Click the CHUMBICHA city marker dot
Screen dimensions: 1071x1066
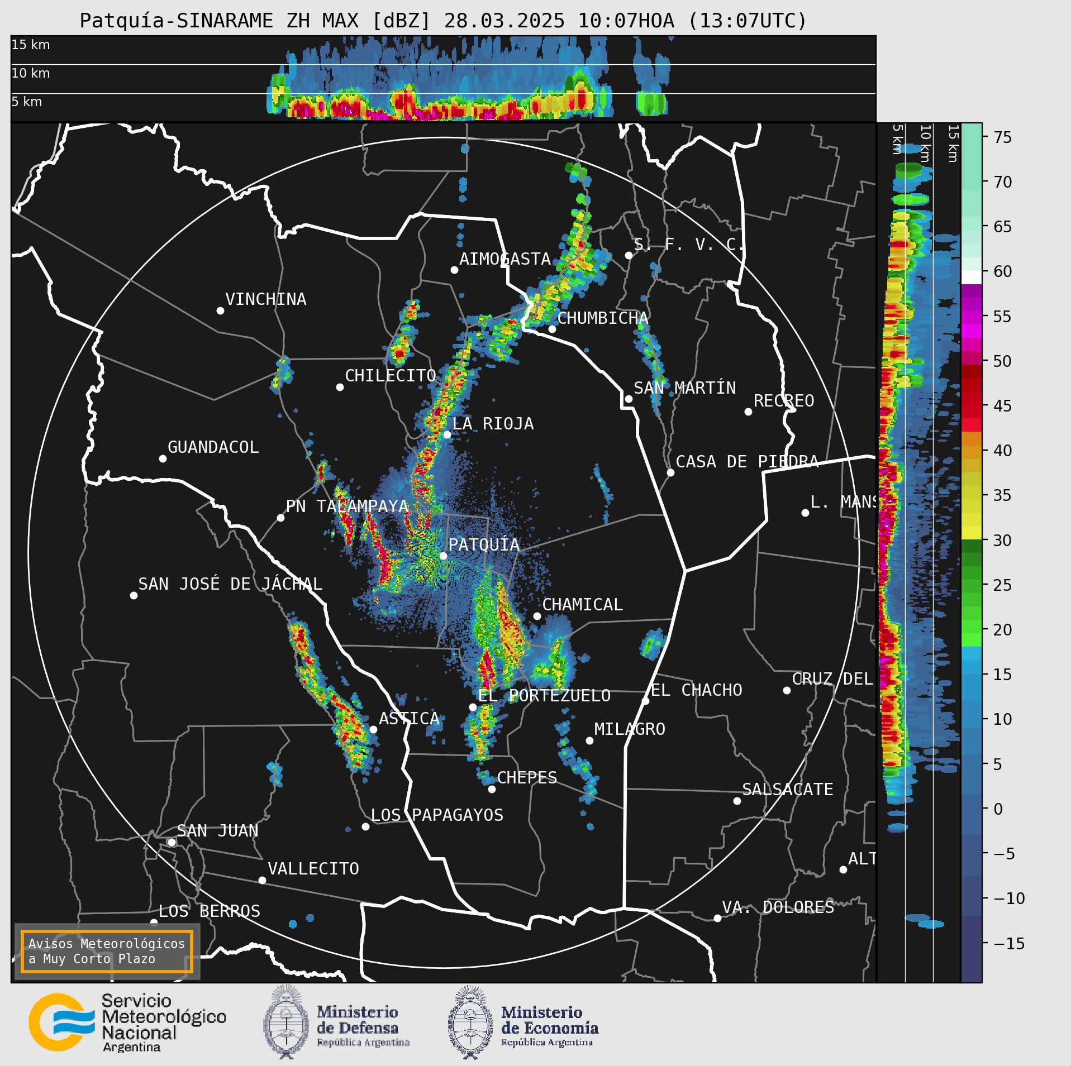pos(552,329)
